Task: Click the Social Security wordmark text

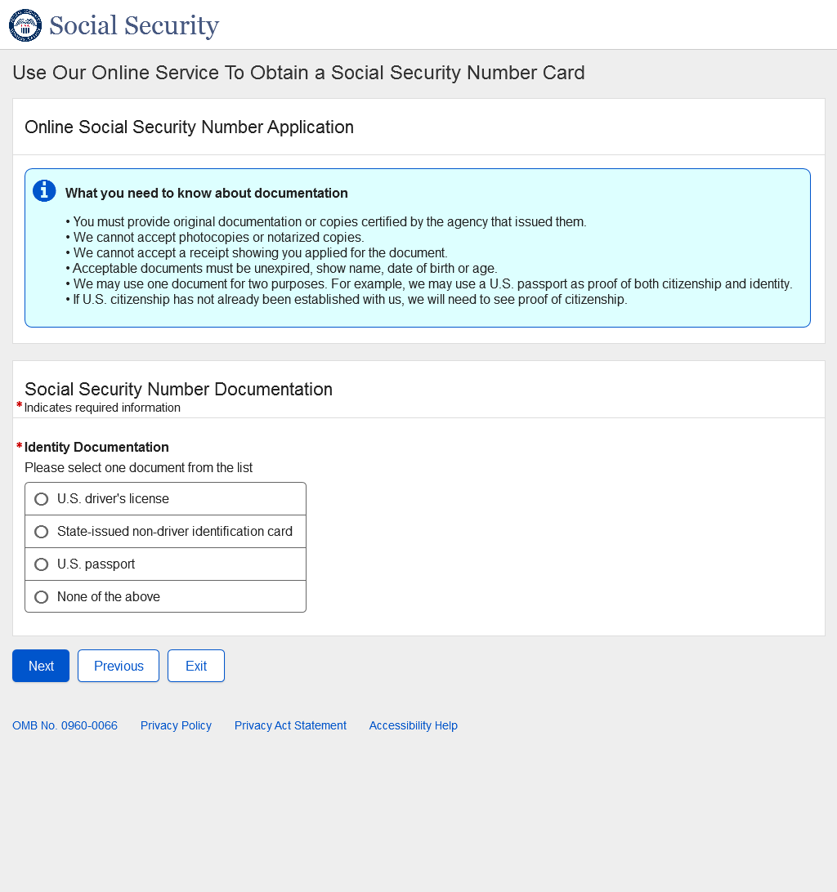Action: (x=134, y=25)
